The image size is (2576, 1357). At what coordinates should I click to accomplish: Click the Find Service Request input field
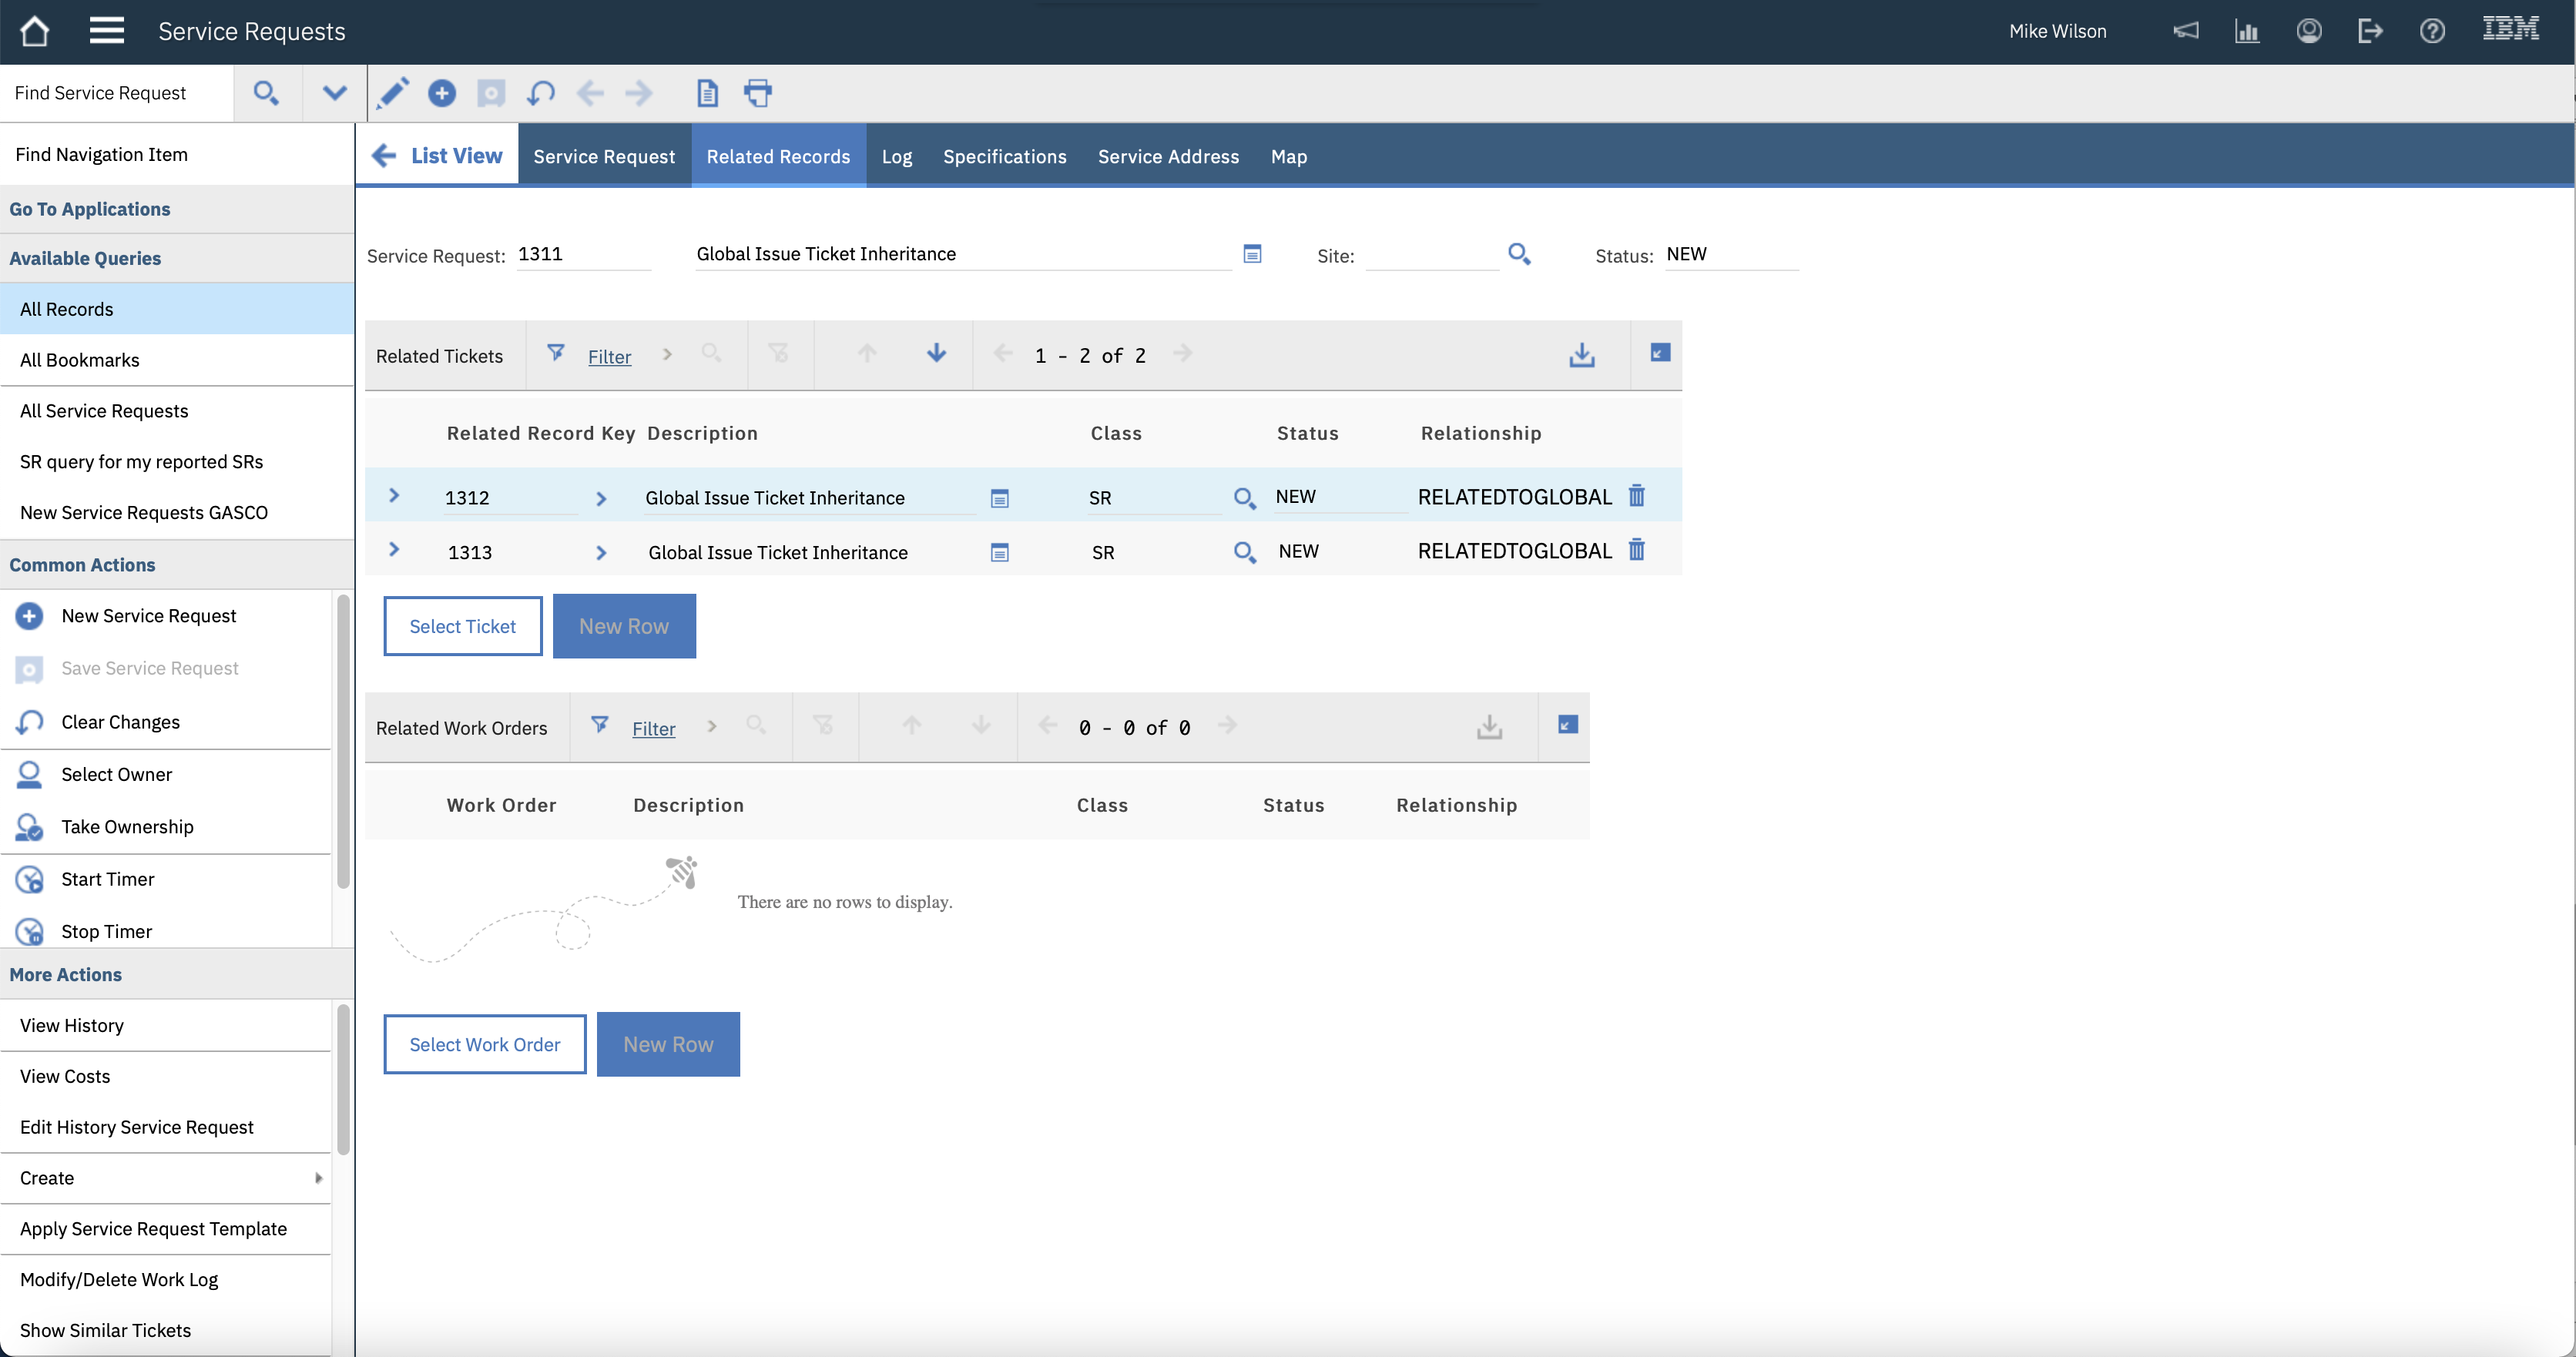(116, 93)
